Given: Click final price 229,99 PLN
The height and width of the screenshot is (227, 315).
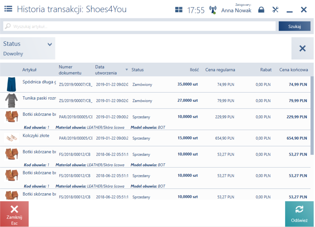Looking at the screenshot, I should click(x=296, y=117).
